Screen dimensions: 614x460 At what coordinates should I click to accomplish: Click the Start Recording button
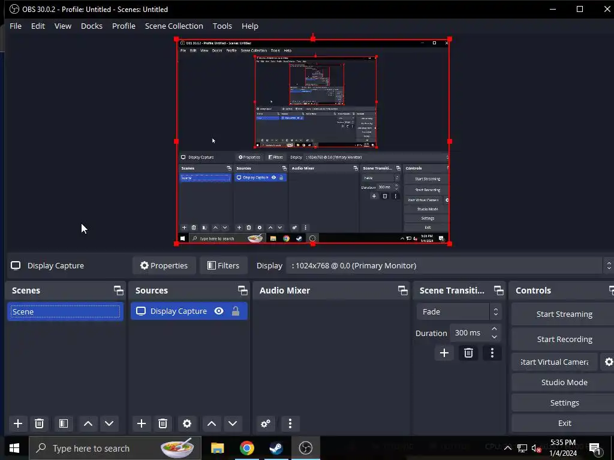(564, 339)
